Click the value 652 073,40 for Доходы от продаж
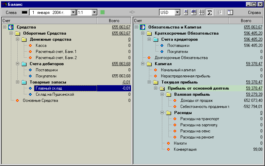 [253, 100]
